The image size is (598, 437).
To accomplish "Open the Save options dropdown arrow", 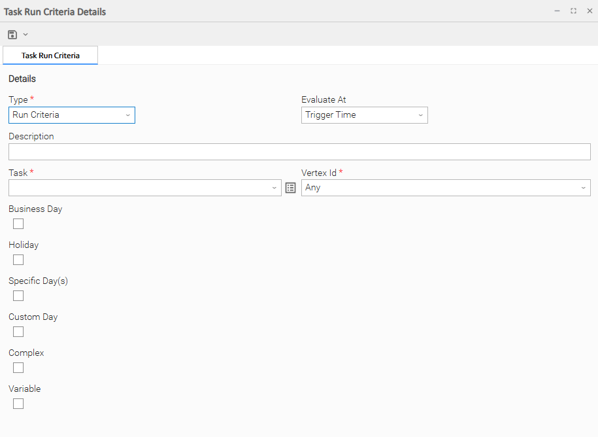I will 25,34.
